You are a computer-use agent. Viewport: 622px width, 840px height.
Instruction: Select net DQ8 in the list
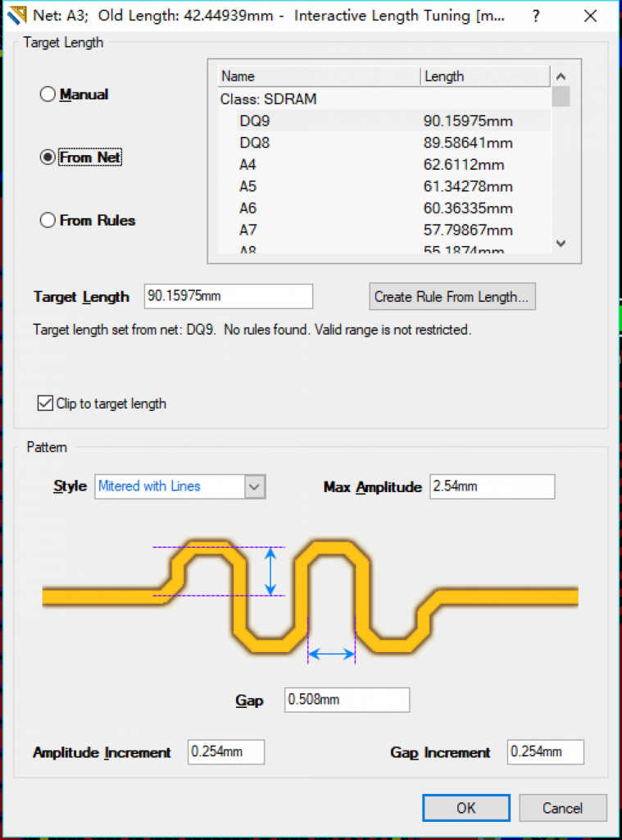254,143
